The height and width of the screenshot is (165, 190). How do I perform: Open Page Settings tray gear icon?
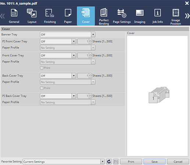tap(122, 13)
